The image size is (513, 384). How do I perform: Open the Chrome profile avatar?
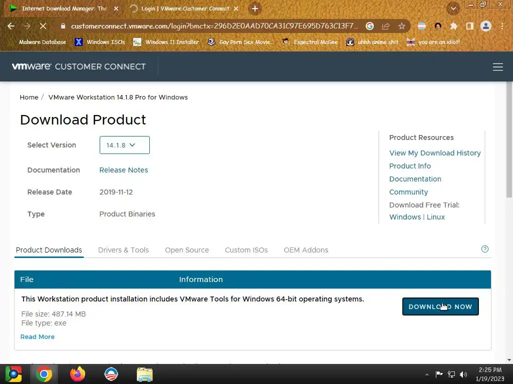point(486,26)
